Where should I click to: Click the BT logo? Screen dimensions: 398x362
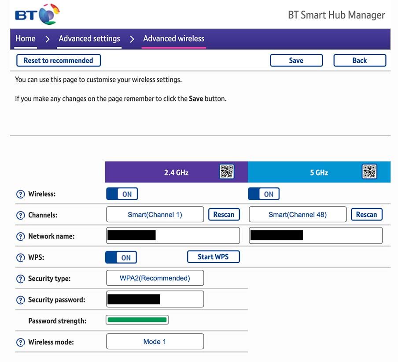pyautogui.click(x=37, y=14)
